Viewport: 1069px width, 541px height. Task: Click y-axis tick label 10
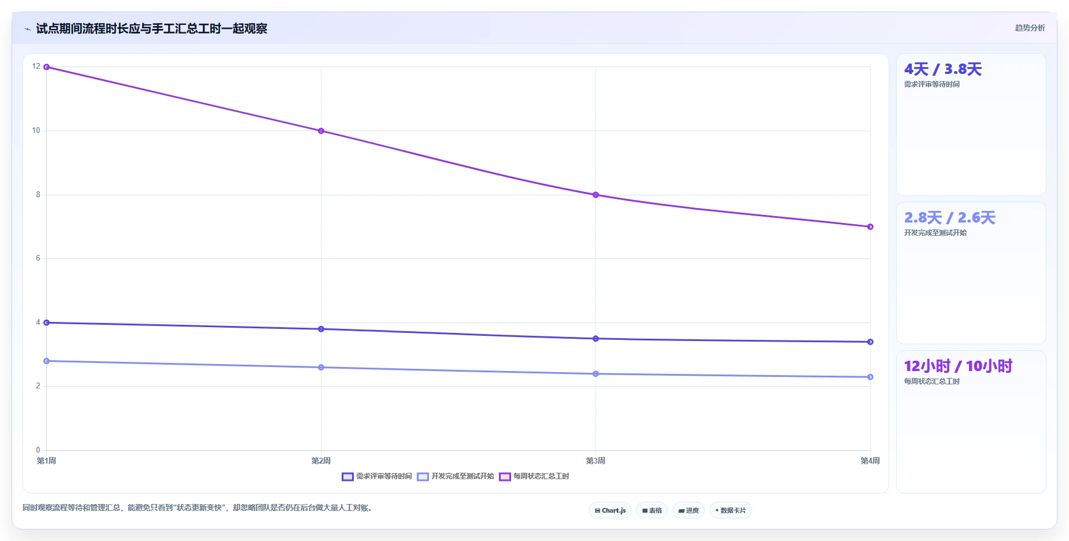(36, 131)
